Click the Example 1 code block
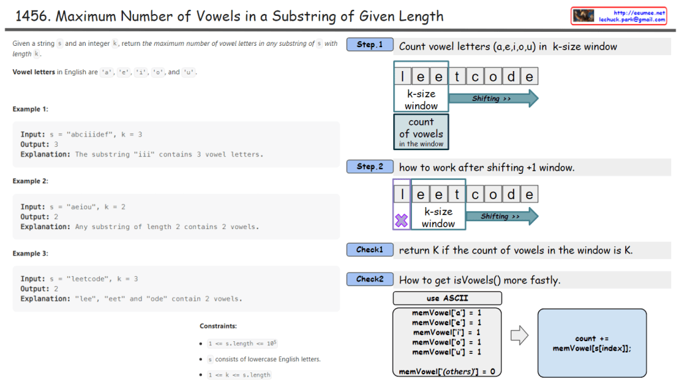 176,144
